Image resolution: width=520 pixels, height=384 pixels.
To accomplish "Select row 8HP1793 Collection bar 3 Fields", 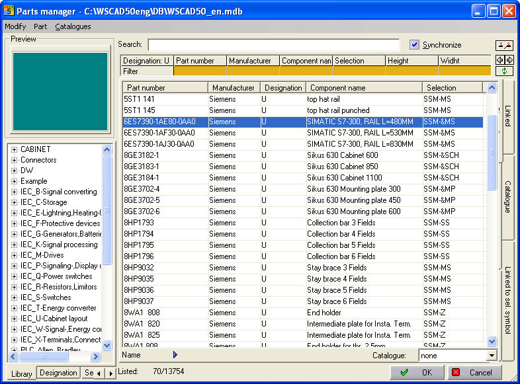I will 303,223.
